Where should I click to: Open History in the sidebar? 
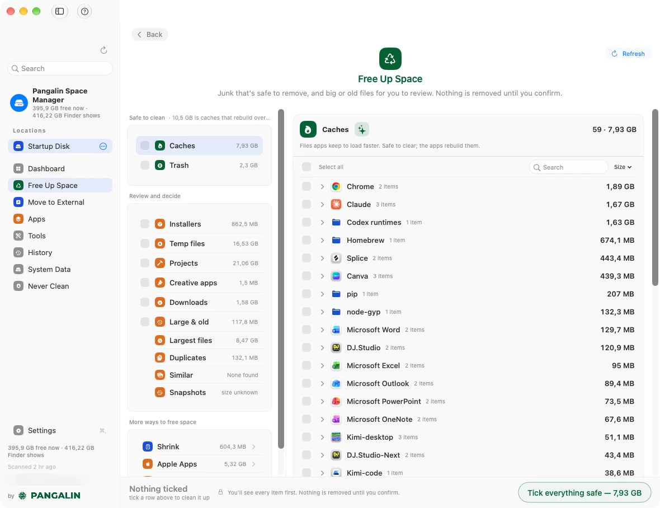(x=60, y=252)
